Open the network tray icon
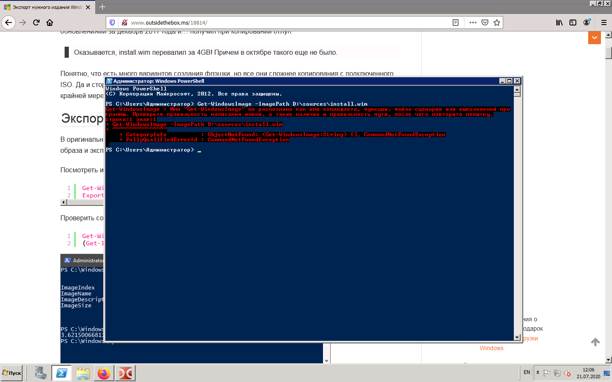 click(557, 373)
